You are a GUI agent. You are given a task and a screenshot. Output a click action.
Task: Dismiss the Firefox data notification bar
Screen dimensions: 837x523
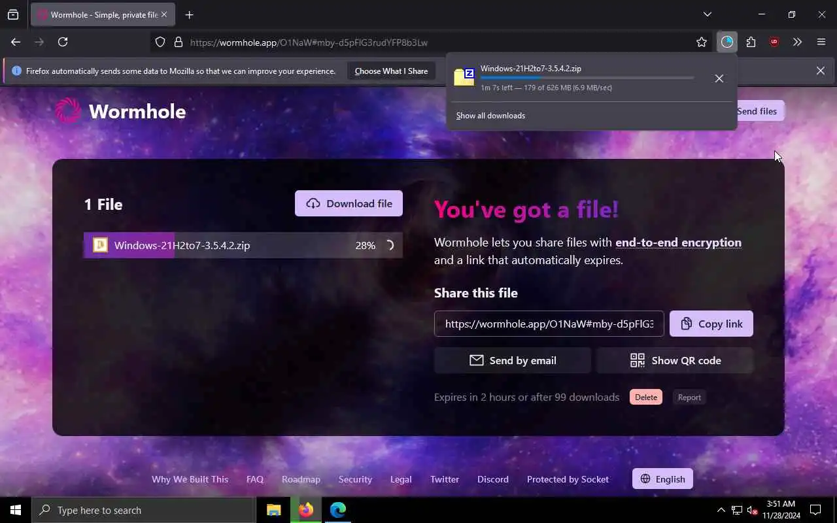click(820, 71)
